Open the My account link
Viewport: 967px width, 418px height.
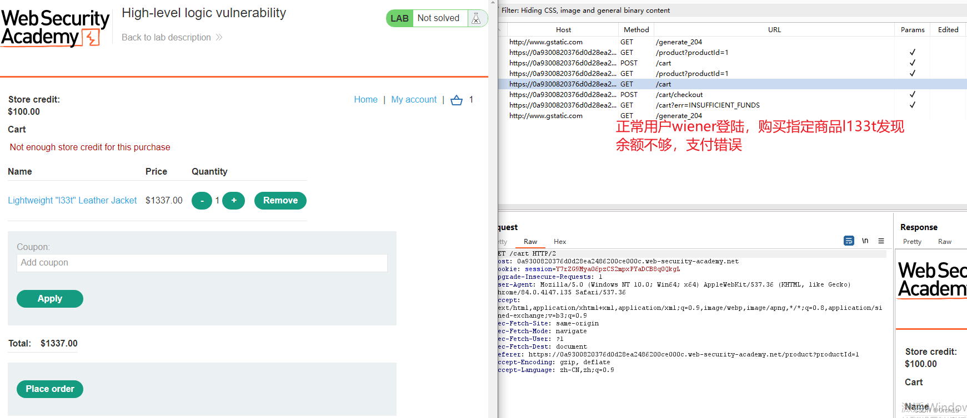tap(414, 100)
